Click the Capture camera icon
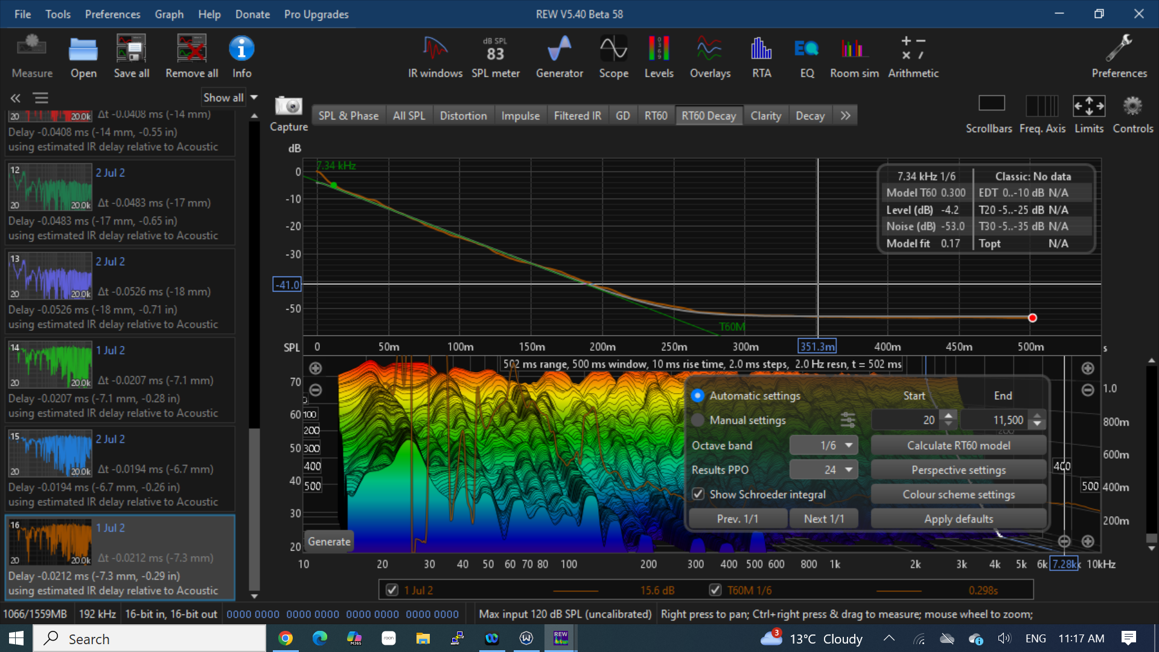The image size is (1159, 652). (x=289, y=107)
